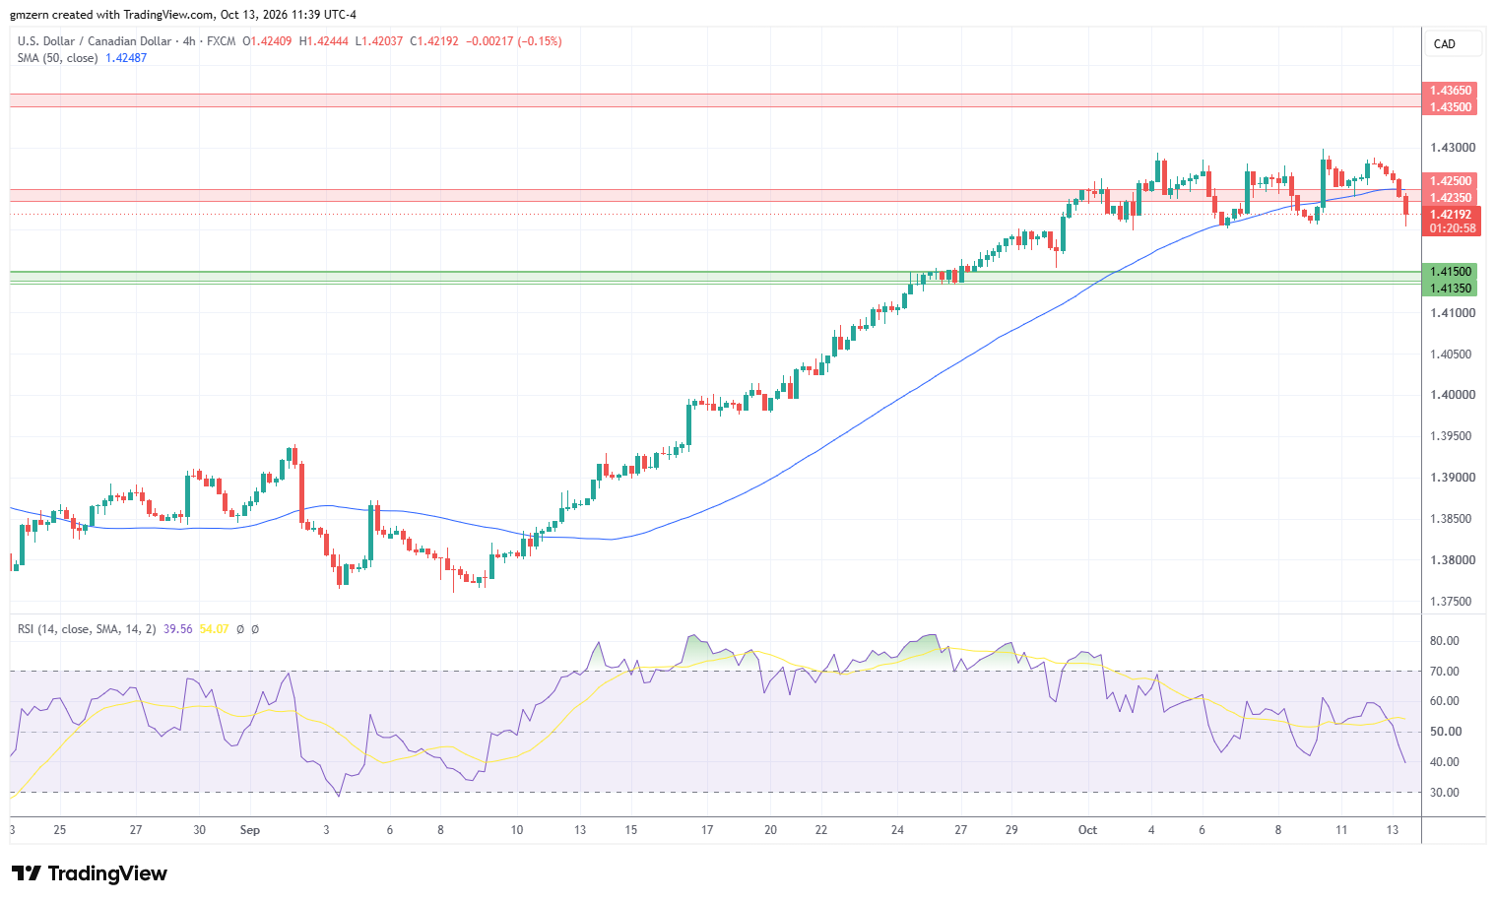Click the 1.43000 price axis tick

click(1453, 148)
